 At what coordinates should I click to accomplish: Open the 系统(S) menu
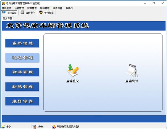pyautogui.click(x=70, y=8)
